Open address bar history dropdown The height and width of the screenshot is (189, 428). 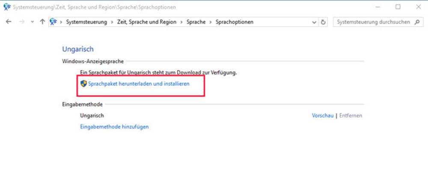click(314, 22)
